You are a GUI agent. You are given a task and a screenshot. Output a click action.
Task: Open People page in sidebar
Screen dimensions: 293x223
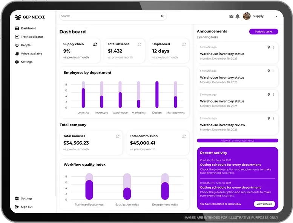click(26, 45)
